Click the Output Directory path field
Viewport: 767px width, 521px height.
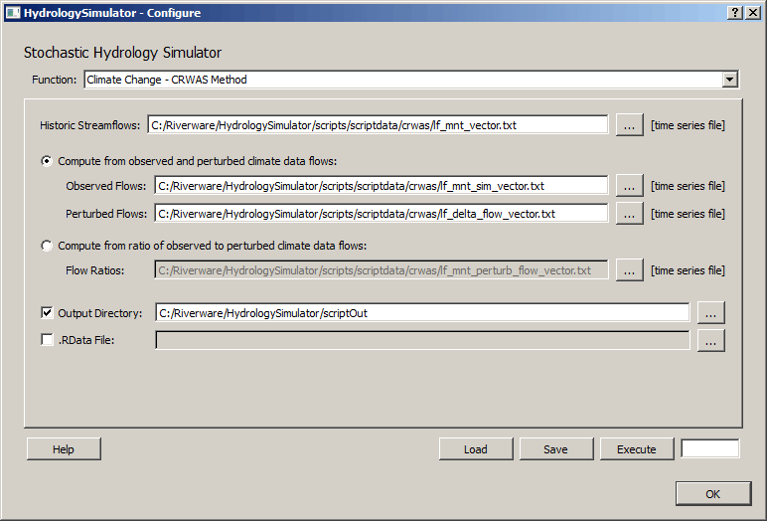[x=422, y=313]
